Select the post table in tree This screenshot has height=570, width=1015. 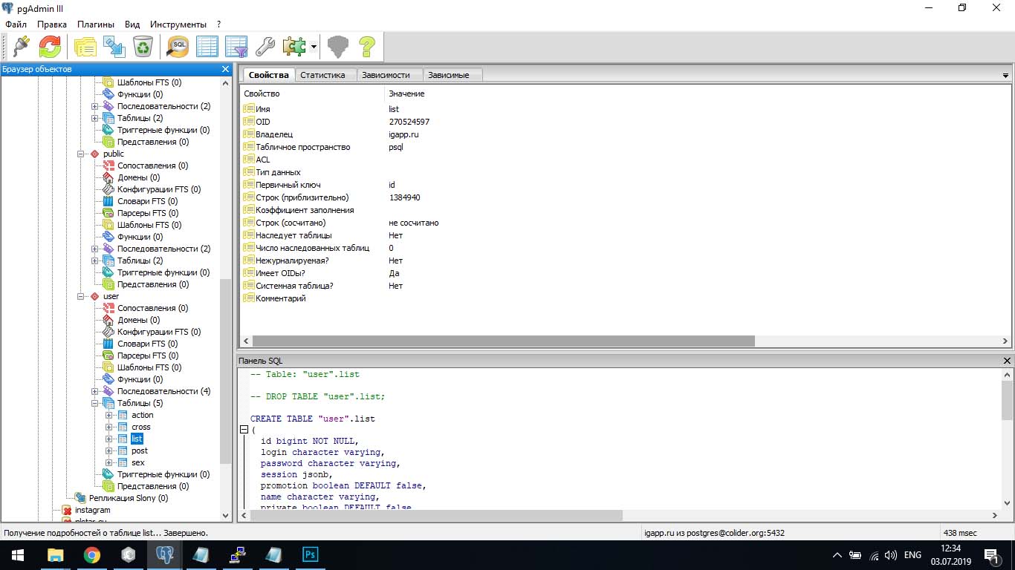tap(140, 451)
